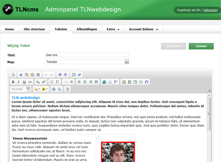
Task: Toggle subscript formatting
Action: 38,82
